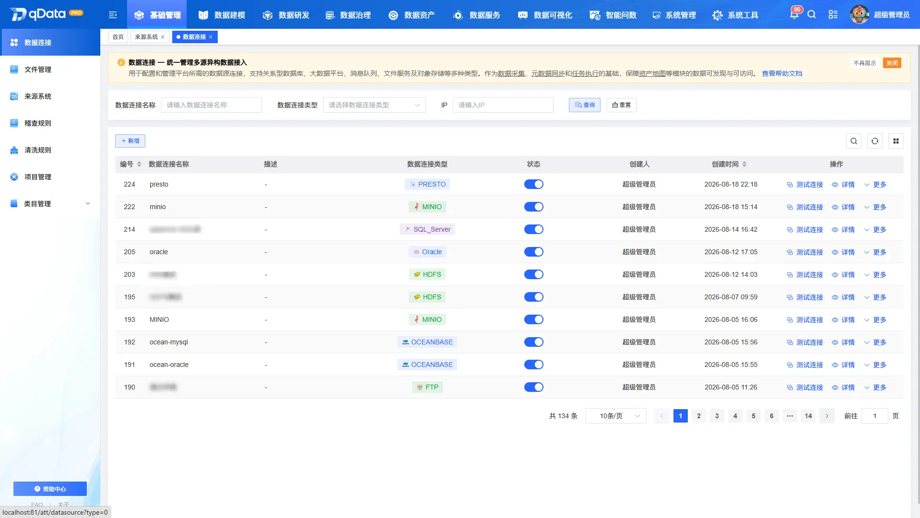Focus the IP input field
This screenshot has width=920, height=518.
pyautogui.click(x=503, y=105)
